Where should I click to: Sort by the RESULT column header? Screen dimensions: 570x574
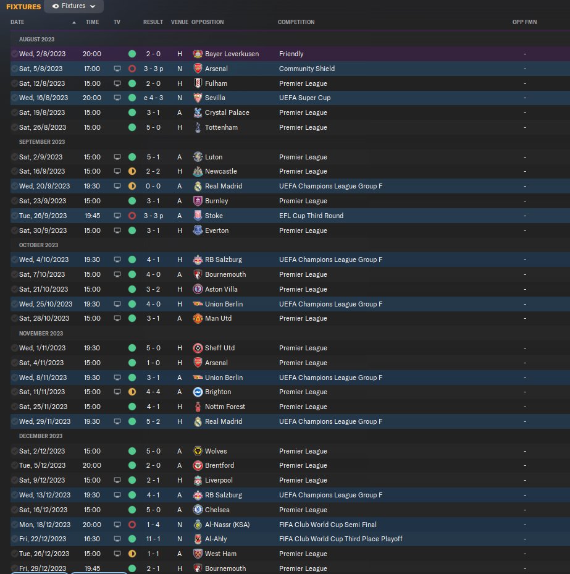click(x=153, y=22)
